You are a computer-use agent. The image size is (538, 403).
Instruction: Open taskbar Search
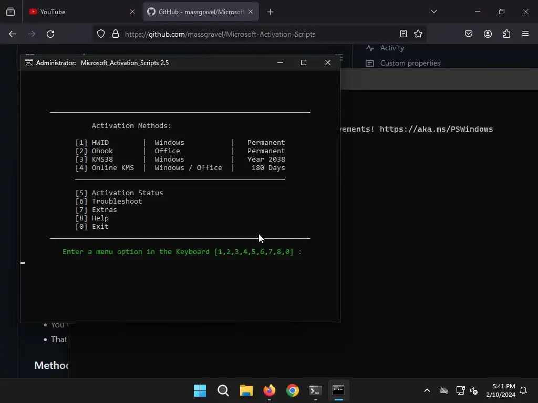click(223, 390)
